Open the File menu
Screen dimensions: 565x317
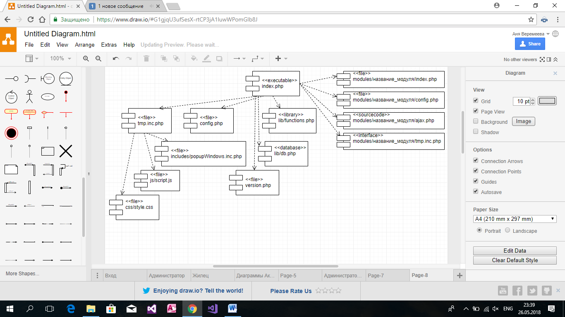pyautogui.click(x=29, y=45)
